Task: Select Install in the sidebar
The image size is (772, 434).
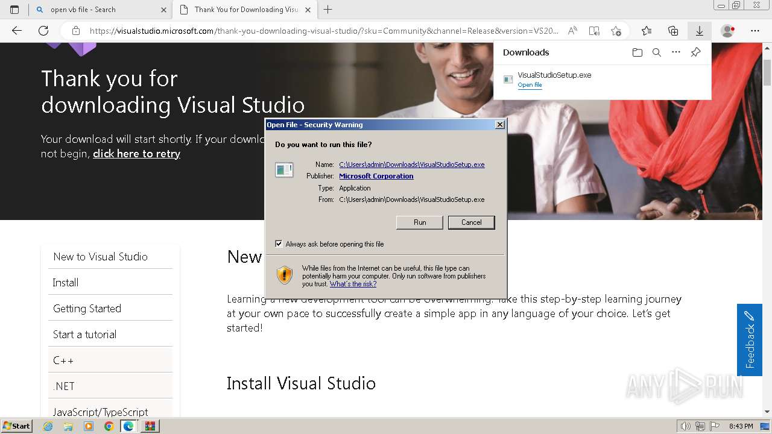Action: click(x=110, y=283)
